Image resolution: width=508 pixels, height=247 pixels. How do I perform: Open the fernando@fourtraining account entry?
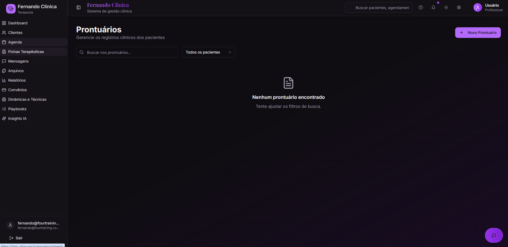point(34,225)
